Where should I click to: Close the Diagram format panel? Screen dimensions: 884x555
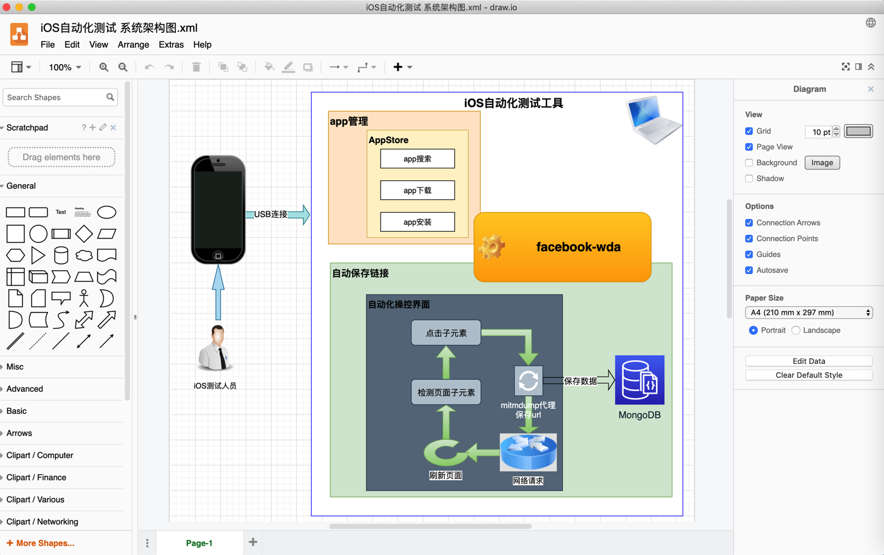[871, 89]
